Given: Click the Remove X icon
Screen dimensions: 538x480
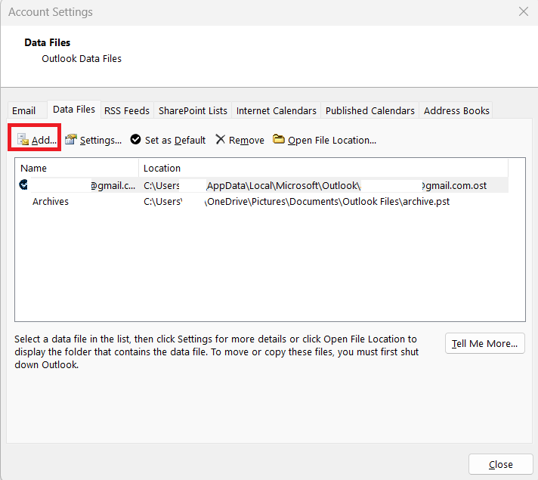Looking at the screenshot, I should pos(221,139).
